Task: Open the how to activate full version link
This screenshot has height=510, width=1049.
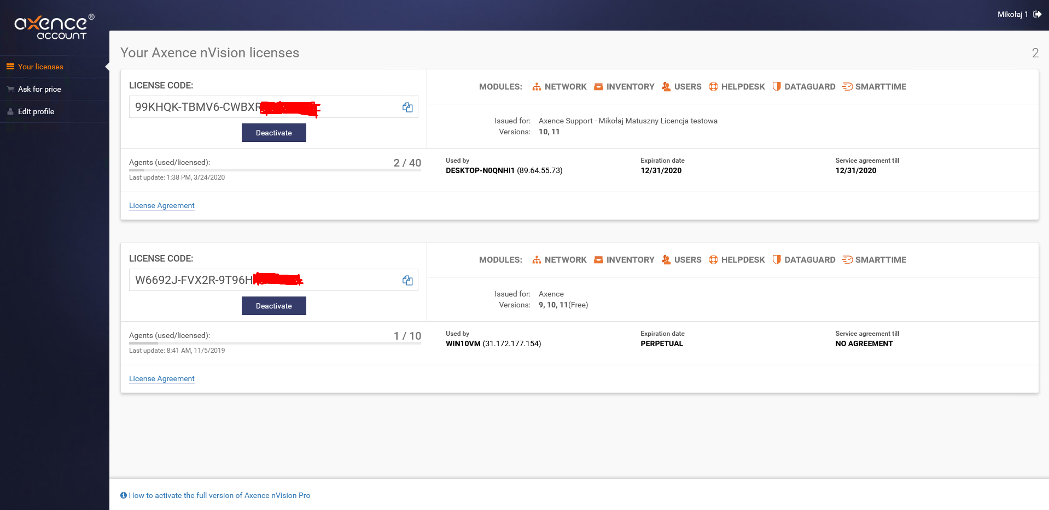Action: click(219, 495)
